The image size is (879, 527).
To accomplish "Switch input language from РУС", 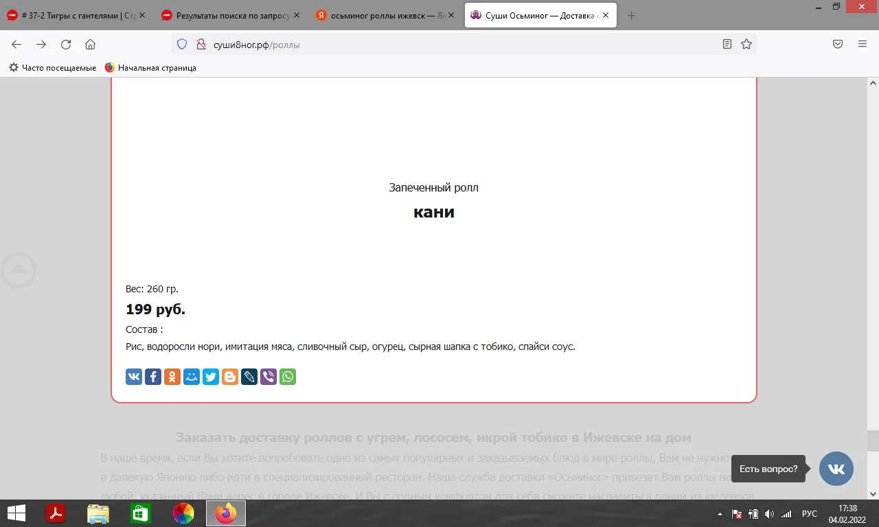I will click(x=810, y=514).
